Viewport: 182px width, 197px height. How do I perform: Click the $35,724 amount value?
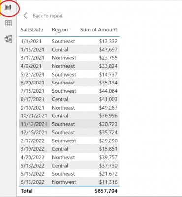pyautogui.click(x=108, y=132)
